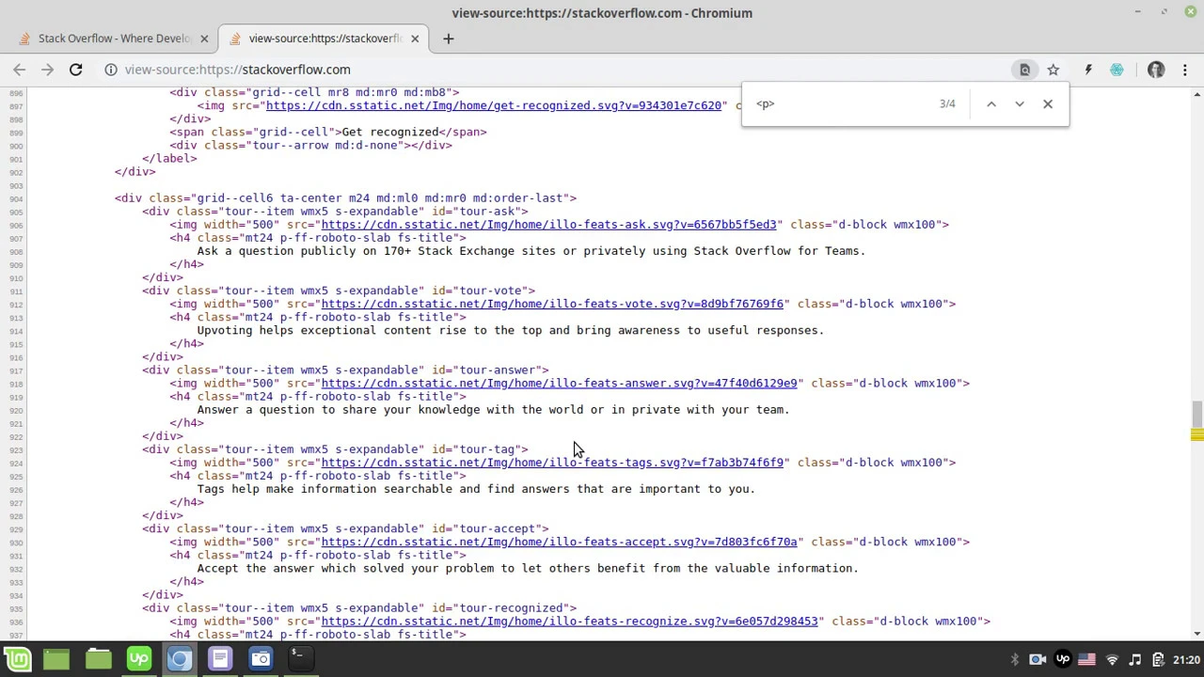Close the view-source tab
The height and width of the screenshot is (677, 1204).
tap(415, 39)
